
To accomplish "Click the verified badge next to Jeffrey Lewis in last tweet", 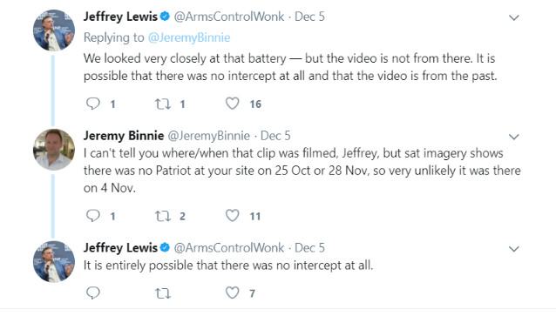I will point(165,247).
